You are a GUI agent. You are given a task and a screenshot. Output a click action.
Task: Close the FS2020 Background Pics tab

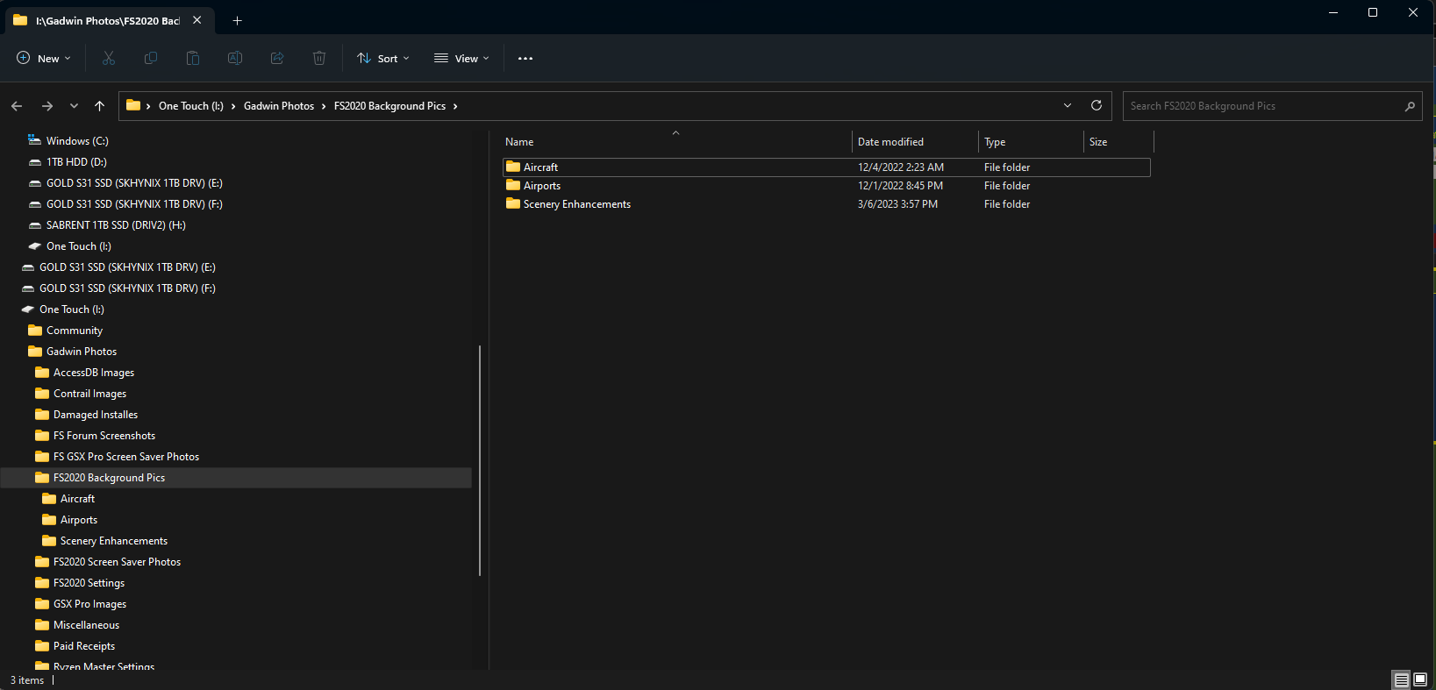click(x=197, y=20)
